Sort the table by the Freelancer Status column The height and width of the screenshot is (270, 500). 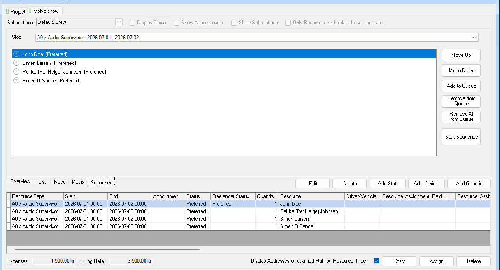pyautogui.click(x=233, y=196)
